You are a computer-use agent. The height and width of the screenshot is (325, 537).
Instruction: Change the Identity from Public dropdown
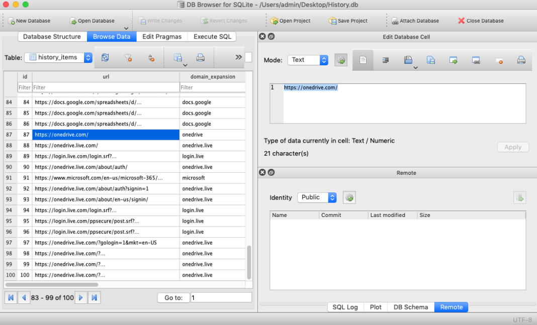point(317,197)
